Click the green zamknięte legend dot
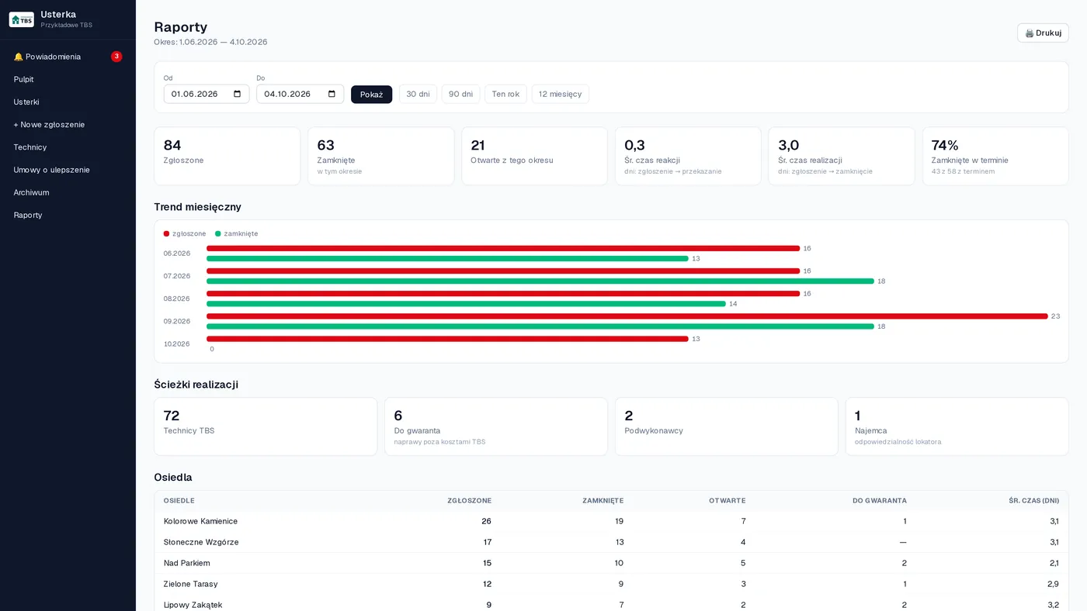Screen dimensions: 1087x611 point(218,233)
